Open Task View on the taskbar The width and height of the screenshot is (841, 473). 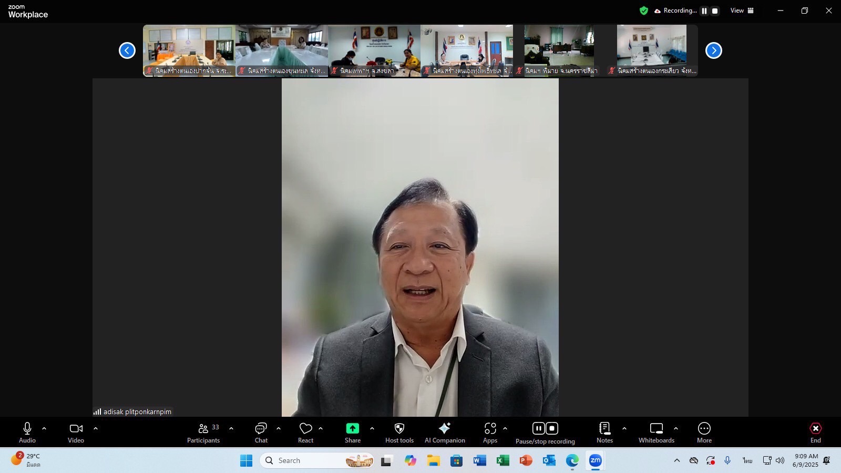point(387,460)
